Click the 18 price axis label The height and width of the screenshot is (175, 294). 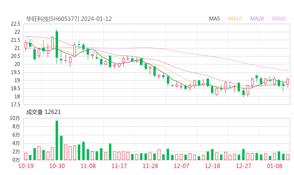coord(17,97)
